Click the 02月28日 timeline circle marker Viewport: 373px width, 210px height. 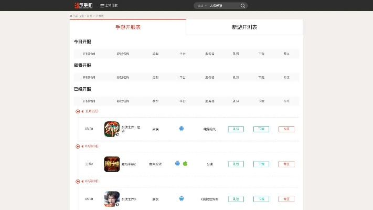78,182
